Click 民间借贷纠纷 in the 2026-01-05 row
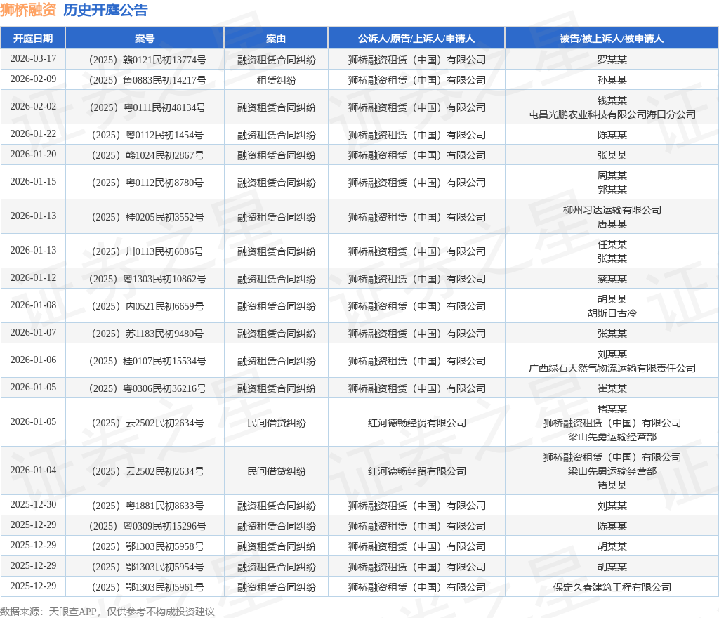Viewport: 719px width, 618px height. (x=276, y=423)
